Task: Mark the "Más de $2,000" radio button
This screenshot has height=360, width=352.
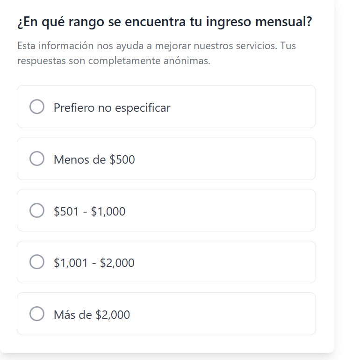Action: 37,314
